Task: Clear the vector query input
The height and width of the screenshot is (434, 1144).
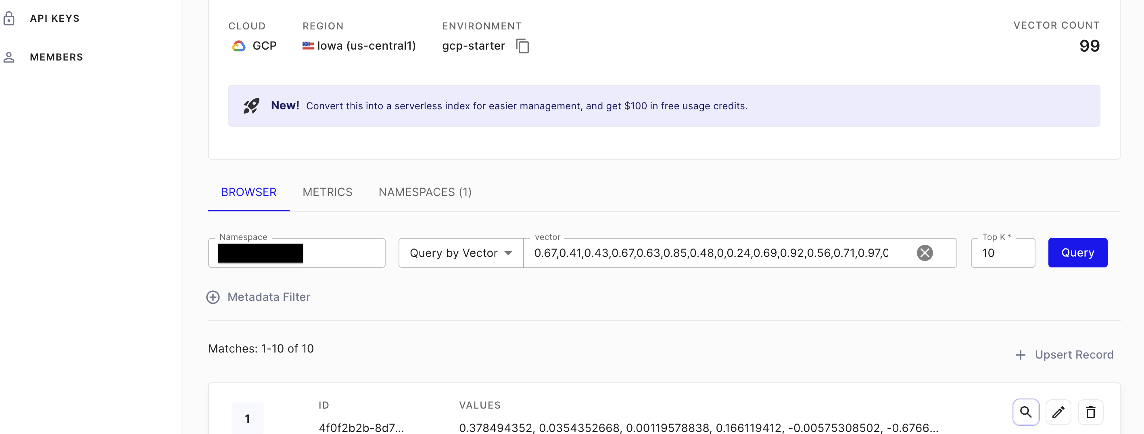Action: (925, 253)
